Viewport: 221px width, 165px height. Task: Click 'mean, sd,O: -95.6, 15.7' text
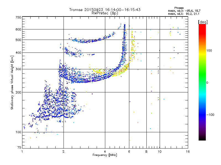[x=184, y=11]
